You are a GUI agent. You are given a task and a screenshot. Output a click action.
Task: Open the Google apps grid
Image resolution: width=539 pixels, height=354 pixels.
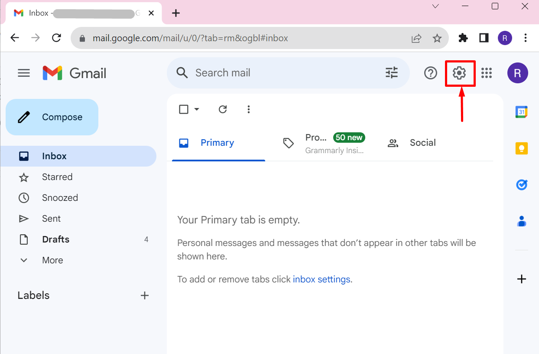487,73
